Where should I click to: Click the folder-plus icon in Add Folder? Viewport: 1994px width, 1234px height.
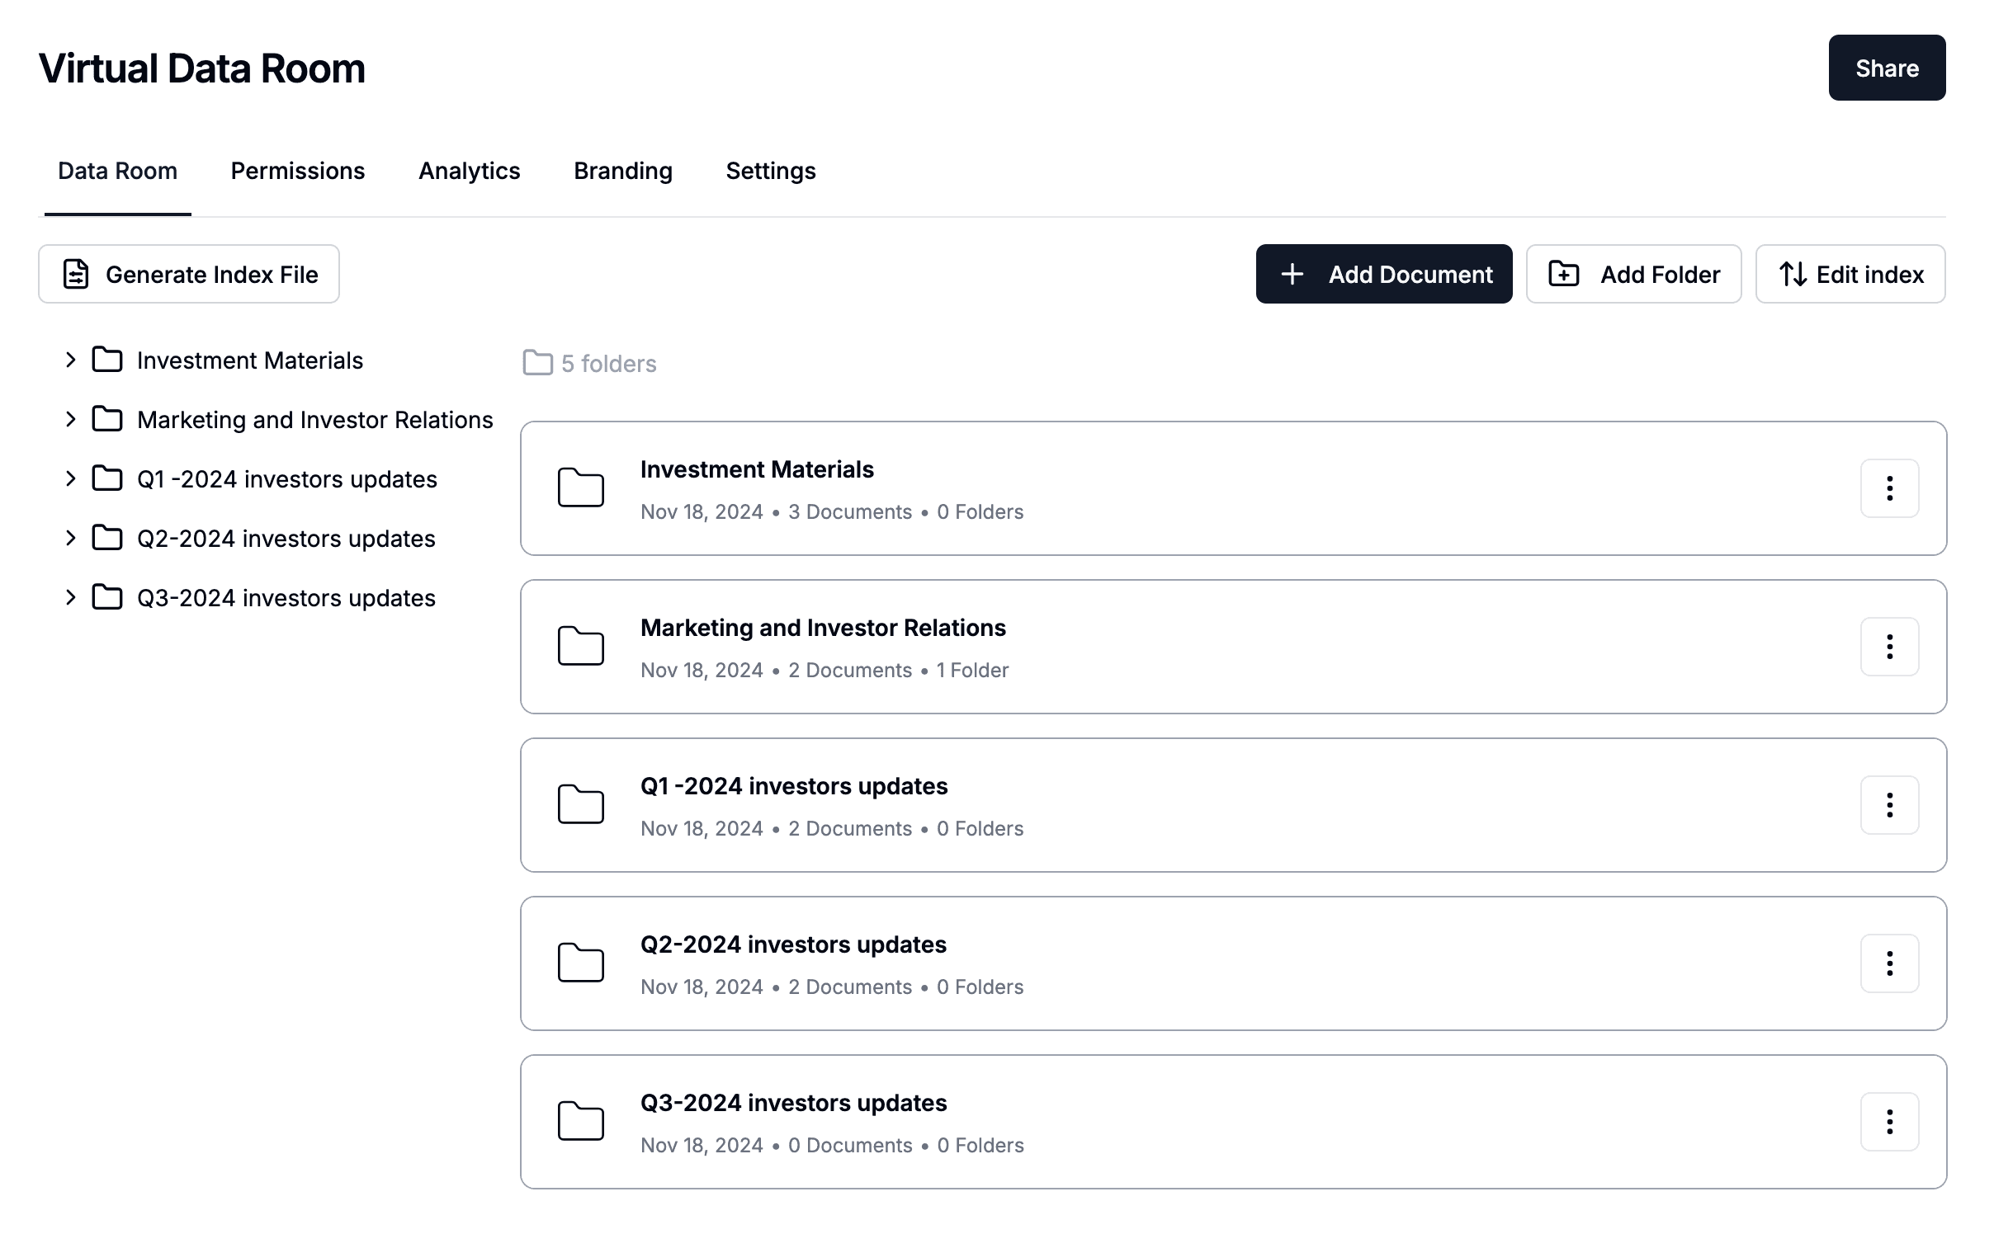[x=1564, y=274]
